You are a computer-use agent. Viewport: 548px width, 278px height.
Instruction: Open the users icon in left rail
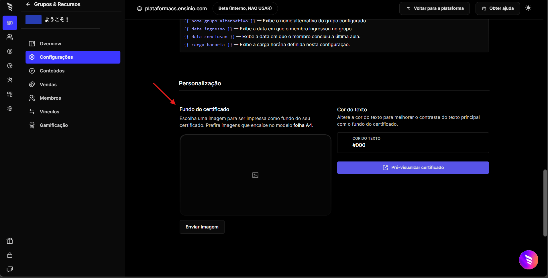[x=10, y=37]
